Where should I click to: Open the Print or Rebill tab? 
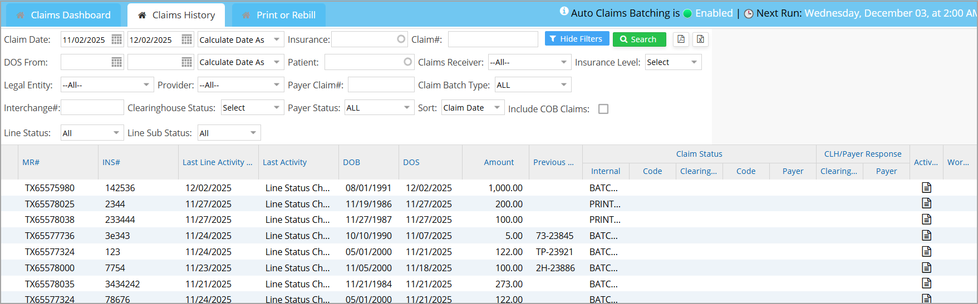[x=279, y=15]
